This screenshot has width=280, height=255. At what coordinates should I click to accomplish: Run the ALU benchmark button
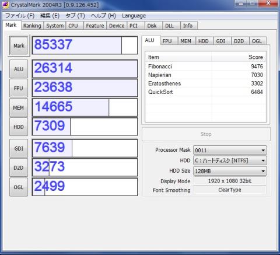click(19, 69)
